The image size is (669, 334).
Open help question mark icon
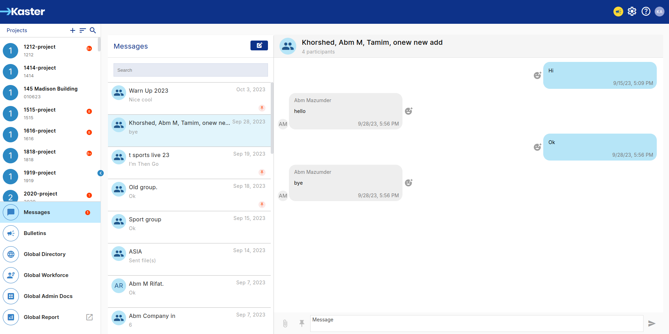[x=646, y=12]
